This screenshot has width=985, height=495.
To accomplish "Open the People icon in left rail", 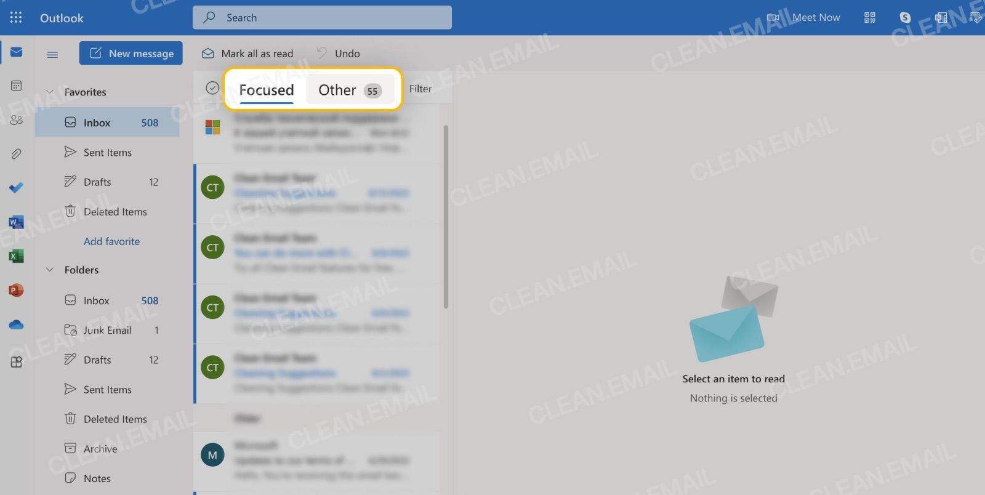I will [x=17, y=119].
